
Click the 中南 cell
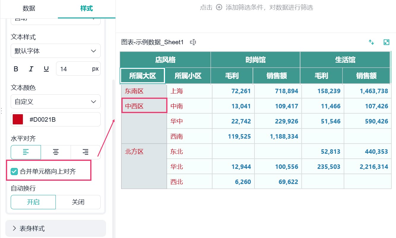(x=189, y=106)
